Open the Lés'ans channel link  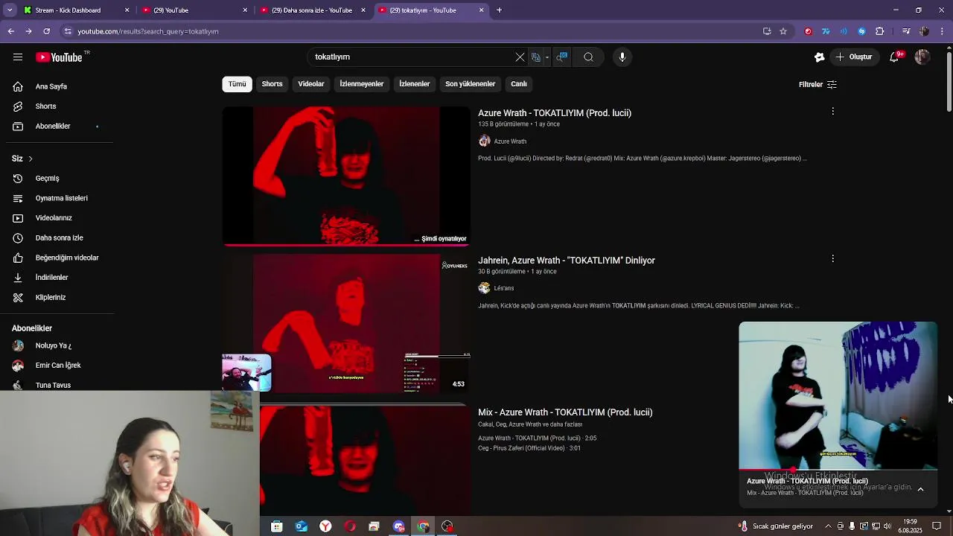(504, 288)
